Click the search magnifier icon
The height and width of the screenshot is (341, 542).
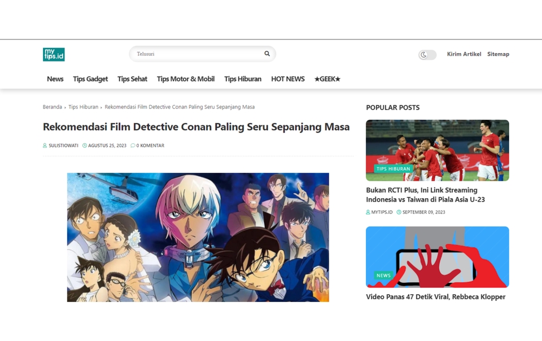[267, 54]
